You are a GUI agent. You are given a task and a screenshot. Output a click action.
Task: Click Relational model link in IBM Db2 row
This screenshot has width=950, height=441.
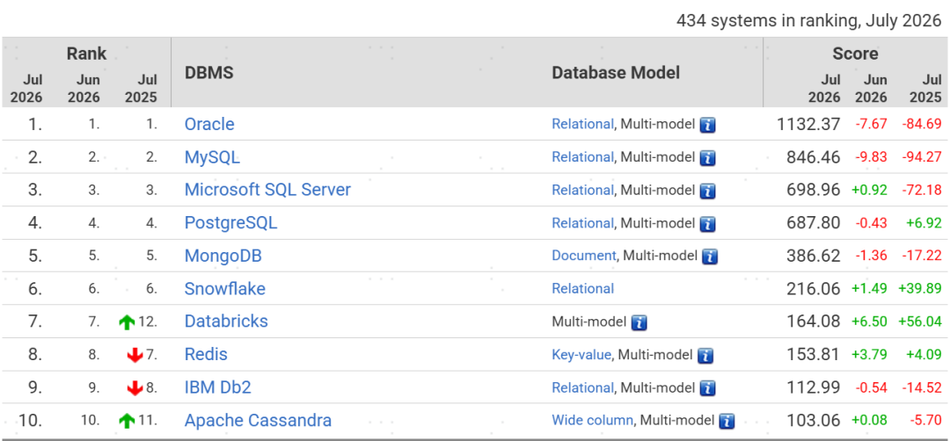click(x=583, y=387)
